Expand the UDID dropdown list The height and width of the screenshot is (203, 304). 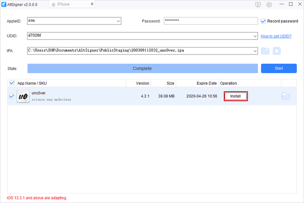tap(255, 36)
